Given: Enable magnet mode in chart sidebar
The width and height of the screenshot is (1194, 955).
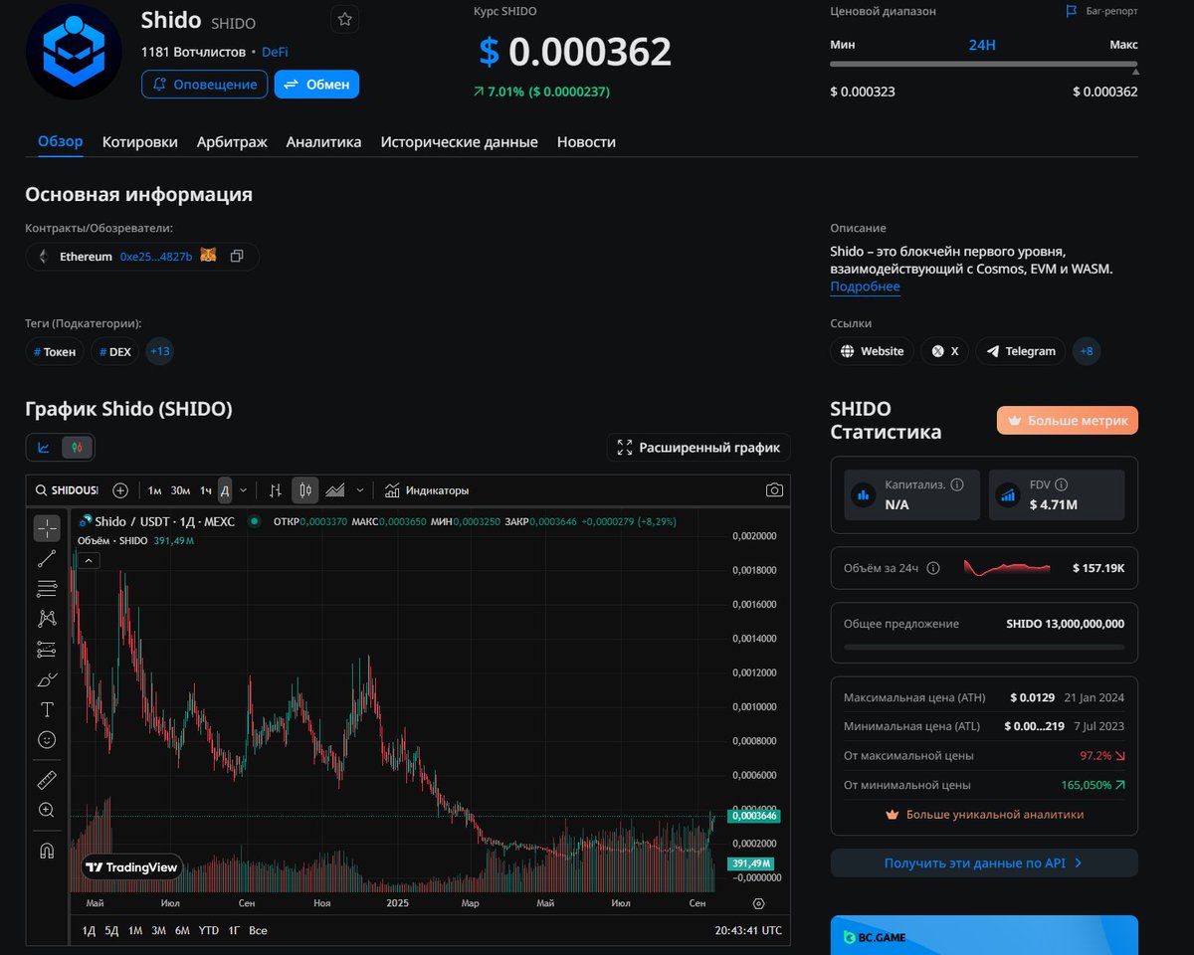Looking at the screenshot, I should pos(47,851).
